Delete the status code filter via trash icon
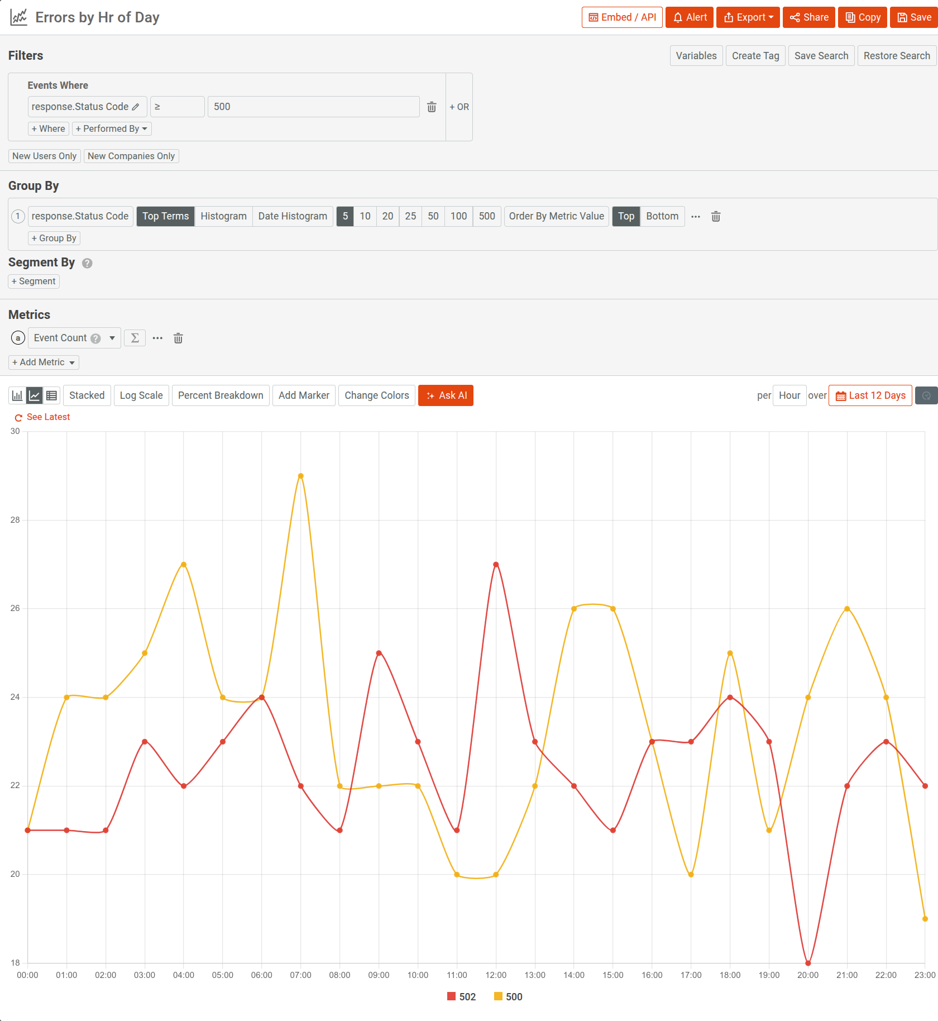The width and height of the screenshot is (938, 1021). (431, 107)
